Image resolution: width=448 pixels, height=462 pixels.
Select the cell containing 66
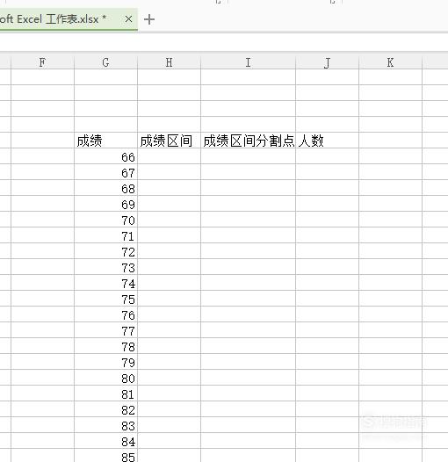pos(105,156)
